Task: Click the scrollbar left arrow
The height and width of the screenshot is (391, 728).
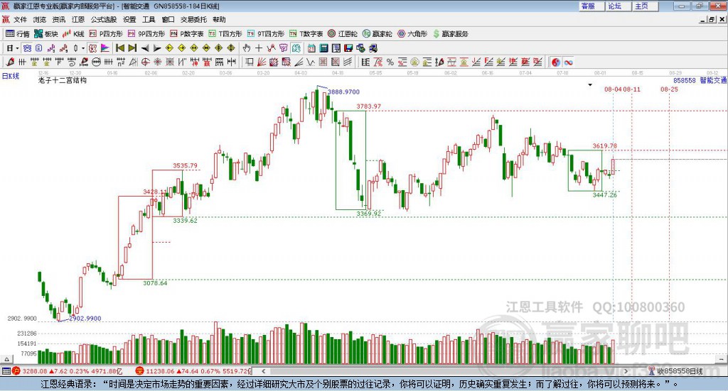Action: pyautogui.click(x=264, y=370)
